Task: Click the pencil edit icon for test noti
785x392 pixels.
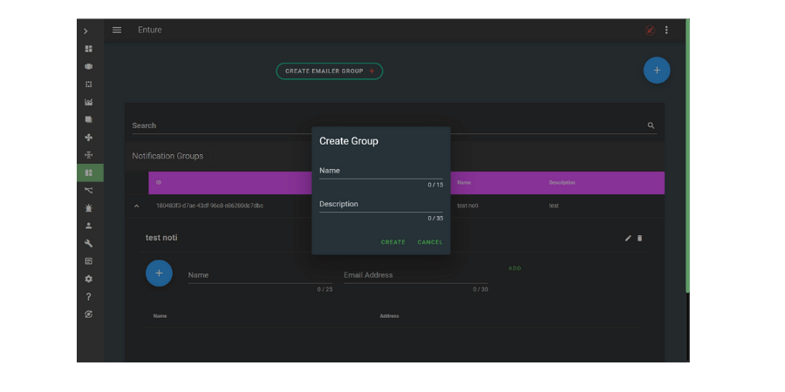Action: pyautogui.click(x=628, y=238)
